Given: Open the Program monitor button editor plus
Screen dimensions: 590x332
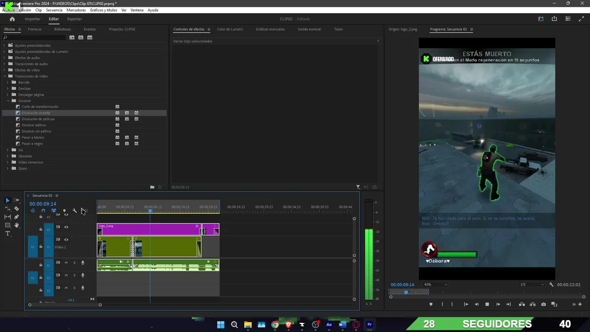Looking at the screenshot, I should point(580,304).
